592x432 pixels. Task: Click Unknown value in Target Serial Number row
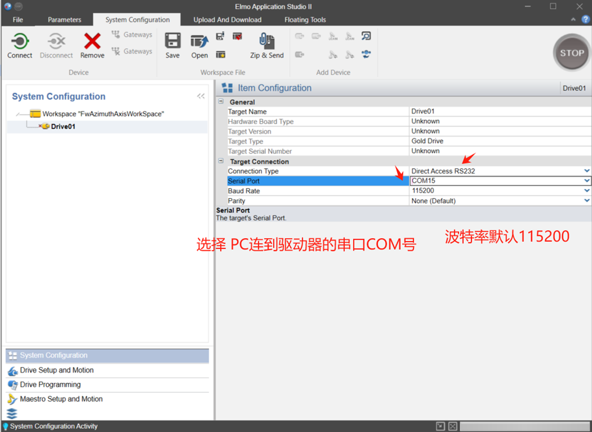(x=425, y=151)
